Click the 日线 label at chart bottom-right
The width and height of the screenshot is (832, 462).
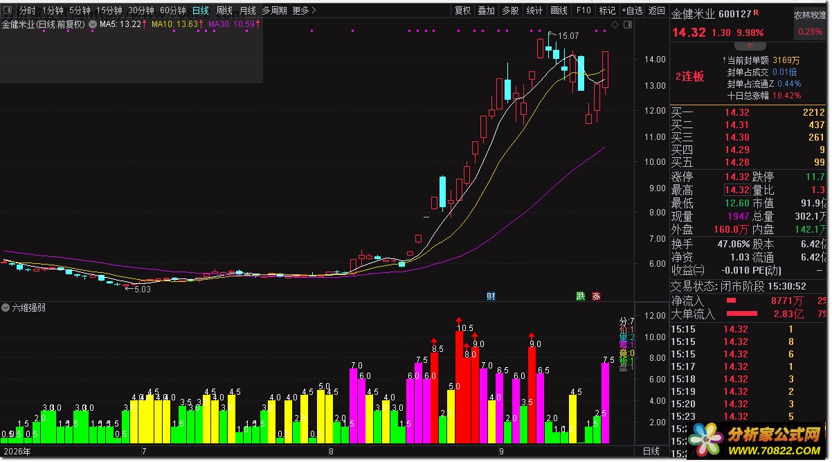[651, 451]
